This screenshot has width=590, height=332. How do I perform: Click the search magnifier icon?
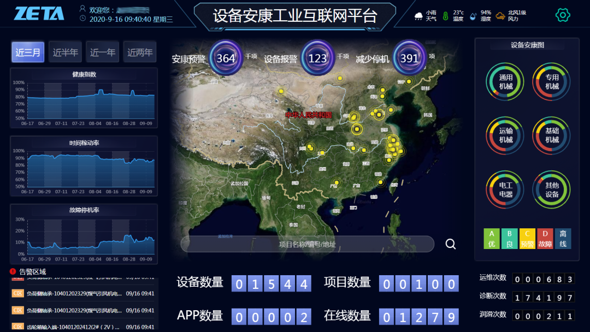coord(450,244)
